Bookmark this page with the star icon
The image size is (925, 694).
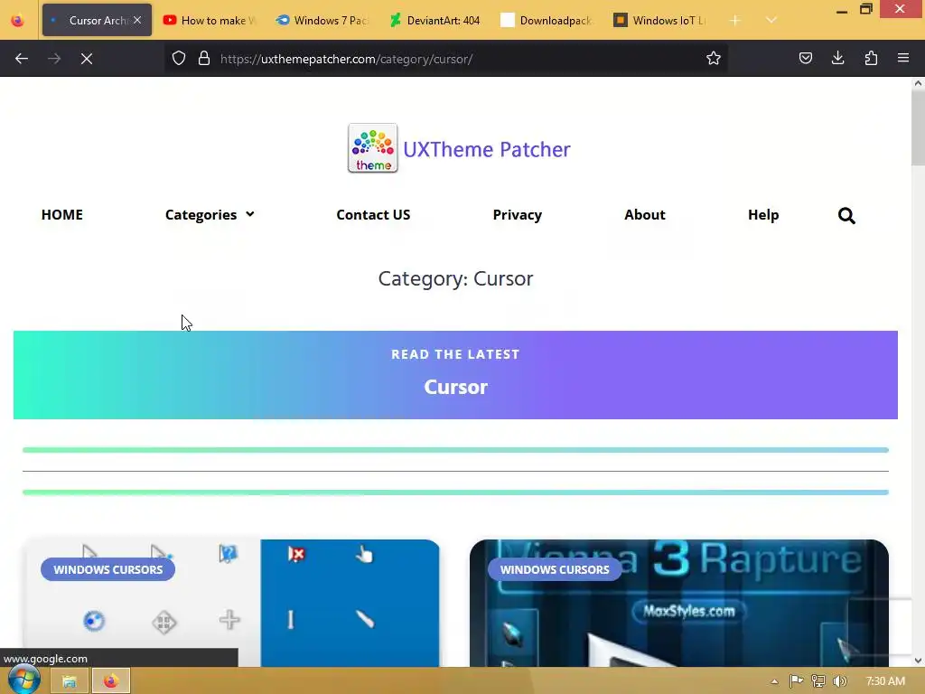tap(714, 59)
